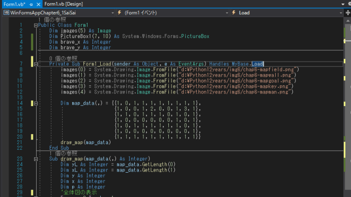This screenshot has width=351, height=197.
Task: Click 'brave_x' variable on line 4
Action: coord(70,42)
